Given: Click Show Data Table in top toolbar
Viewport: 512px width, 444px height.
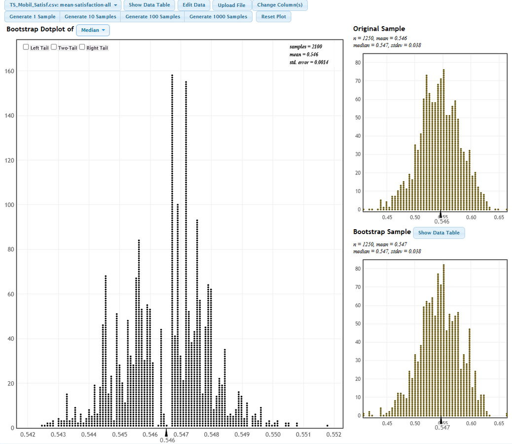Looking at the screenshot, I should click(x=149, y=5).
